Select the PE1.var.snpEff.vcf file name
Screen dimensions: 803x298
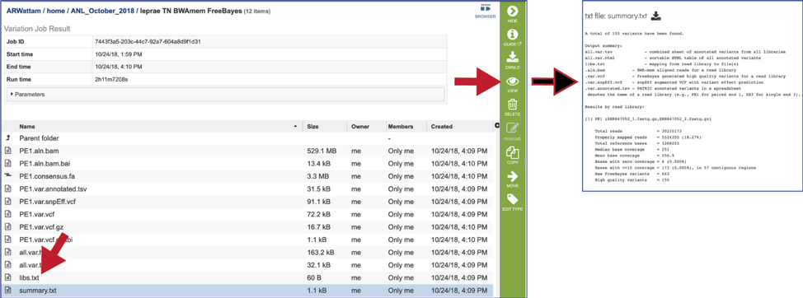48,202
